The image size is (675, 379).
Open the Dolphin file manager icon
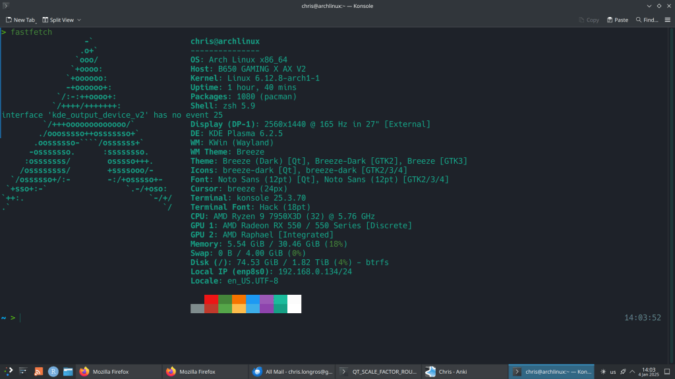[67, 372]
